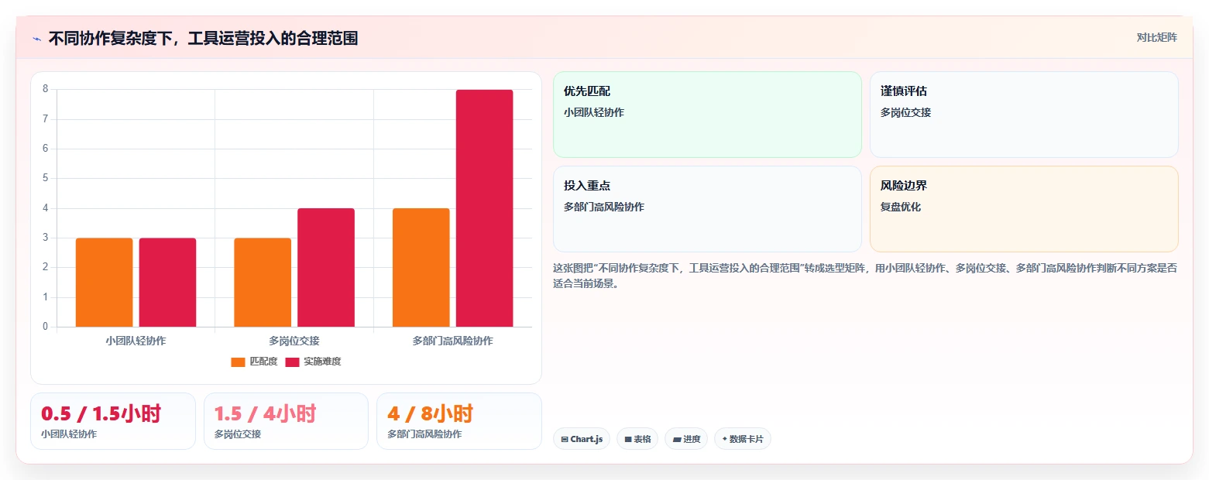
Task: Open the 谨慎评估 matrix card
Action: coord(1024,115)
